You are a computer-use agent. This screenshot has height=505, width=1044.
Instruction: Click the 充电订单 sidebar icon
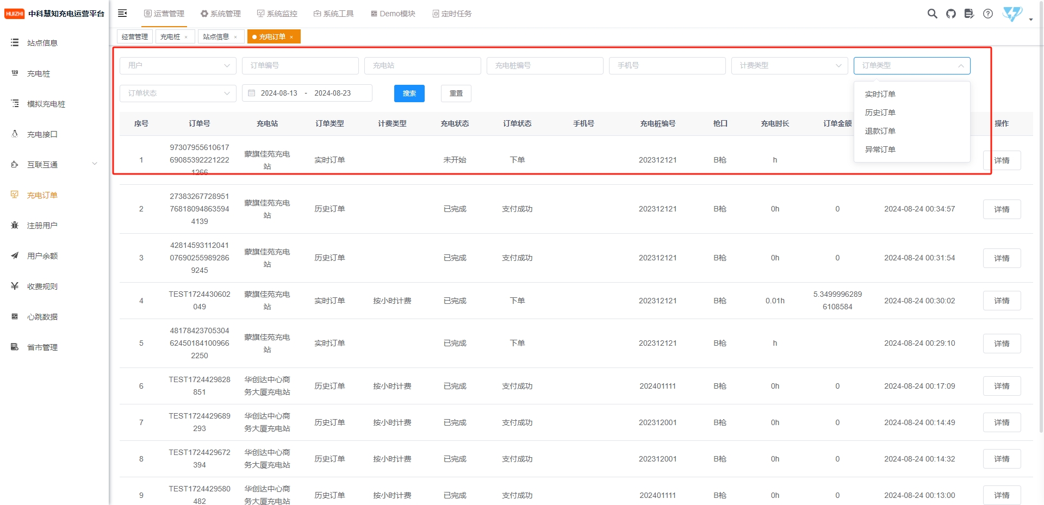coord(15,195)
